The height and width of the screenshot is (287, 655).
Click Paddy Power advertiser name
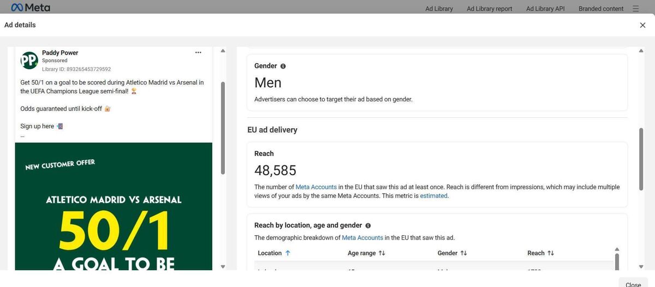pyautogui.click(x=60, y=53)
